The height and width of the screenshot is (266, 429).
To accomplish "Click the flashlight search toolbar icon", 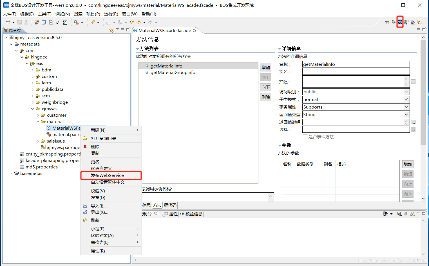I will point(92,22).
